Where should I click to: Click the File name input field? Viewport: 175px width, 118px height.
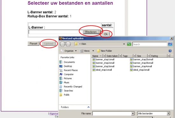[x=112, y=114]
